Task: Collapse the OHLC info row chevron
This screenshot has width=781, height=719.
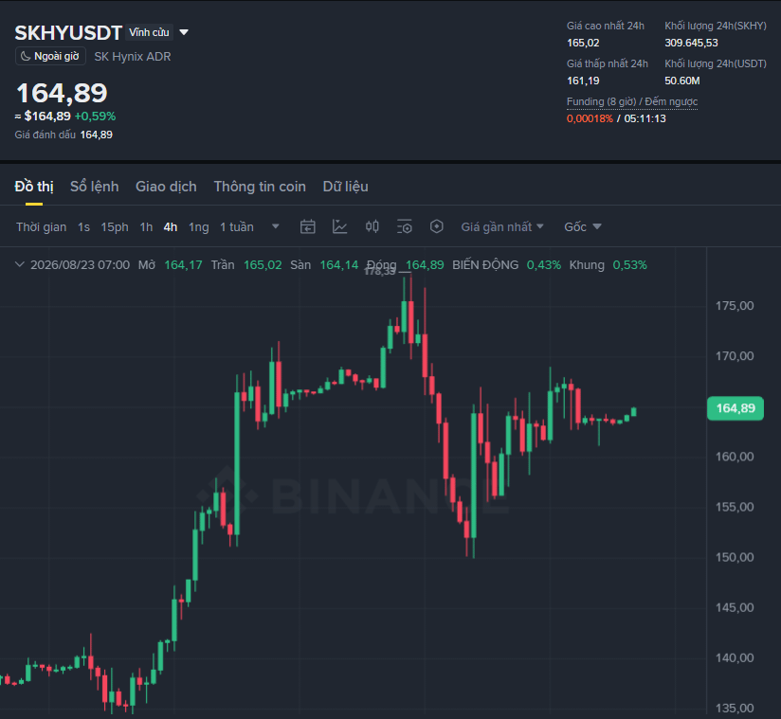Action: click(x=19, y=264)
